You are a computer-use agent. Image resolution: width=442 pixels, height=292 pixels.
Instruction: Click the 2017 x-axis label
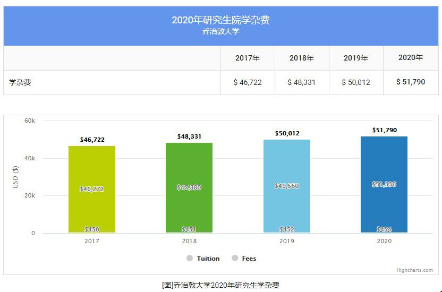point(92,241)
